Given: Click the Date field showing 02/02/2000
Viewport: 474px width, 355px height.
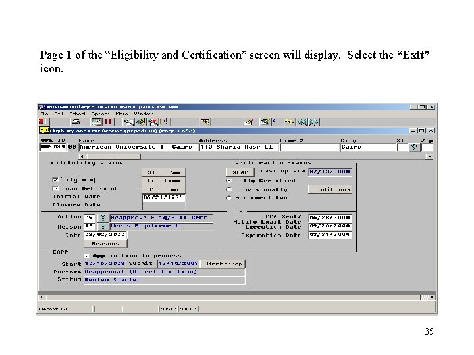Looking at the screenshot, I should pyautogui.click(x=105, y=235).
